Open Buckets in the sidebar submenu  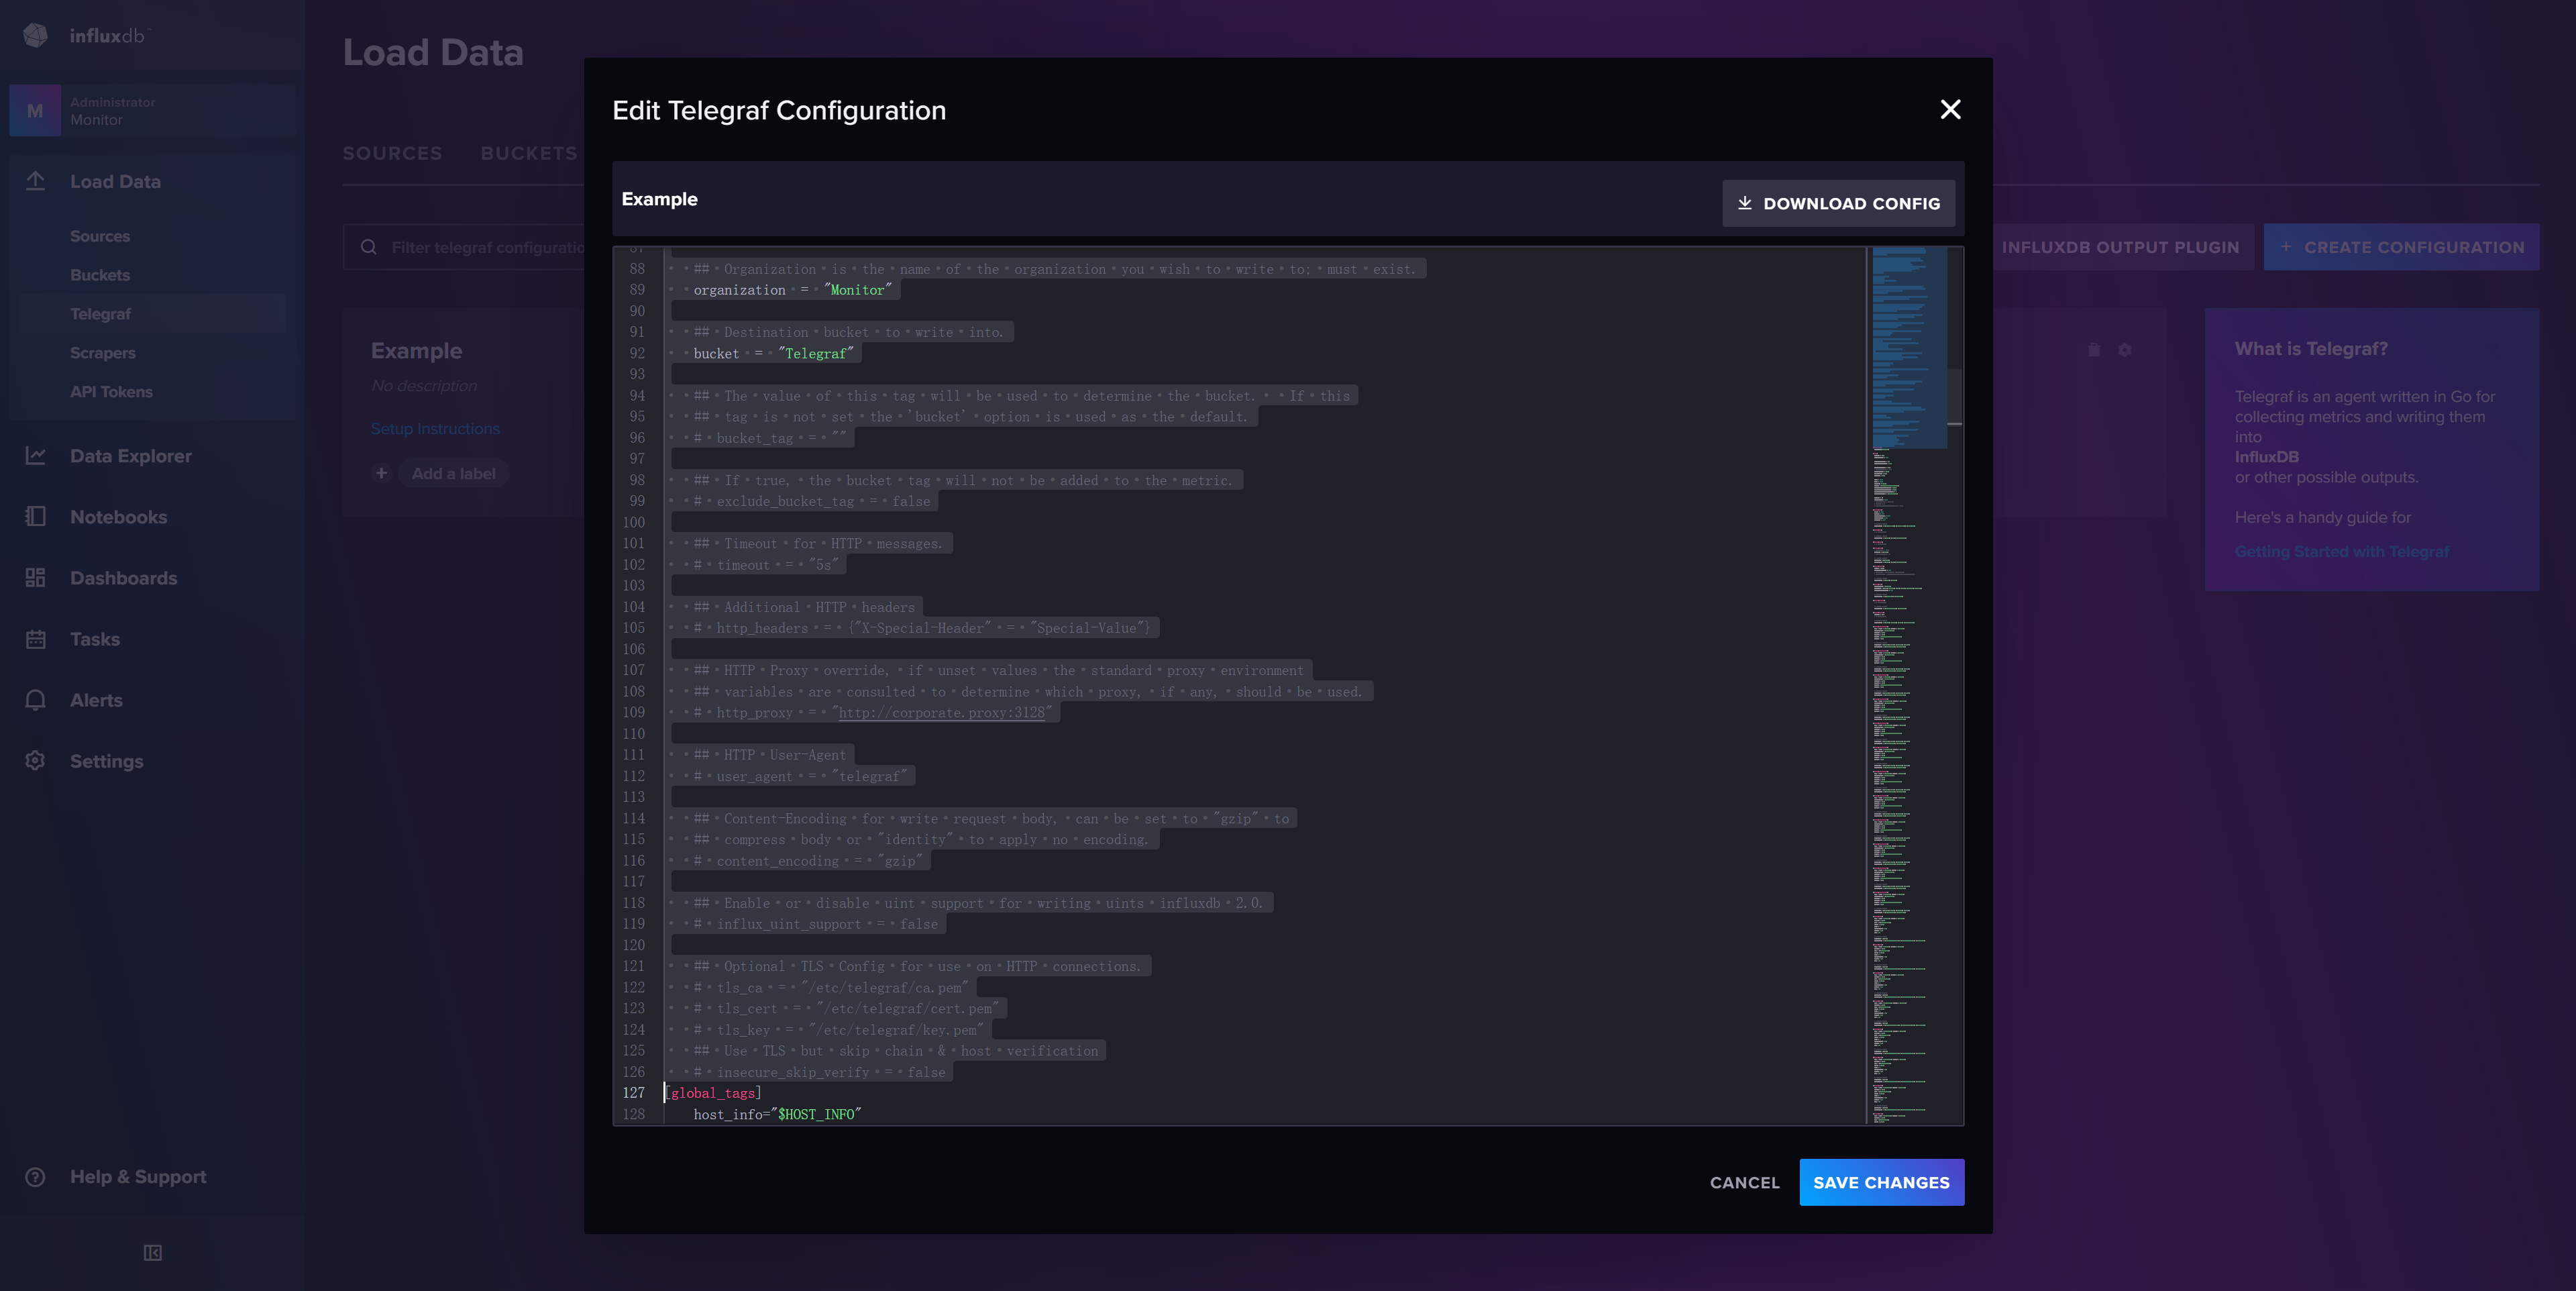[100, 275]
